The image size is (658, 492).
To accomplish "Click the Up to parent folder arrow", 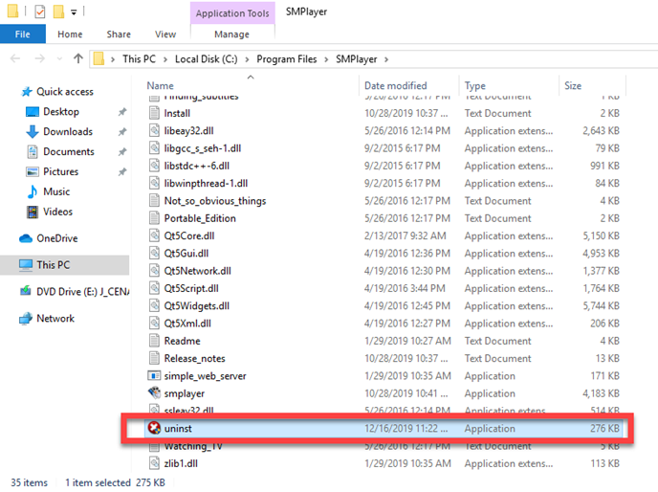I will 78,58.
